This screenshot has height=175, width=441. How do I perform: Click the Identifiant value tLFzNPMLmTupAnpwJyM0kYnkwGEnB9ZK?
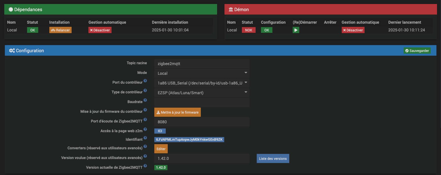coord(189,140)
